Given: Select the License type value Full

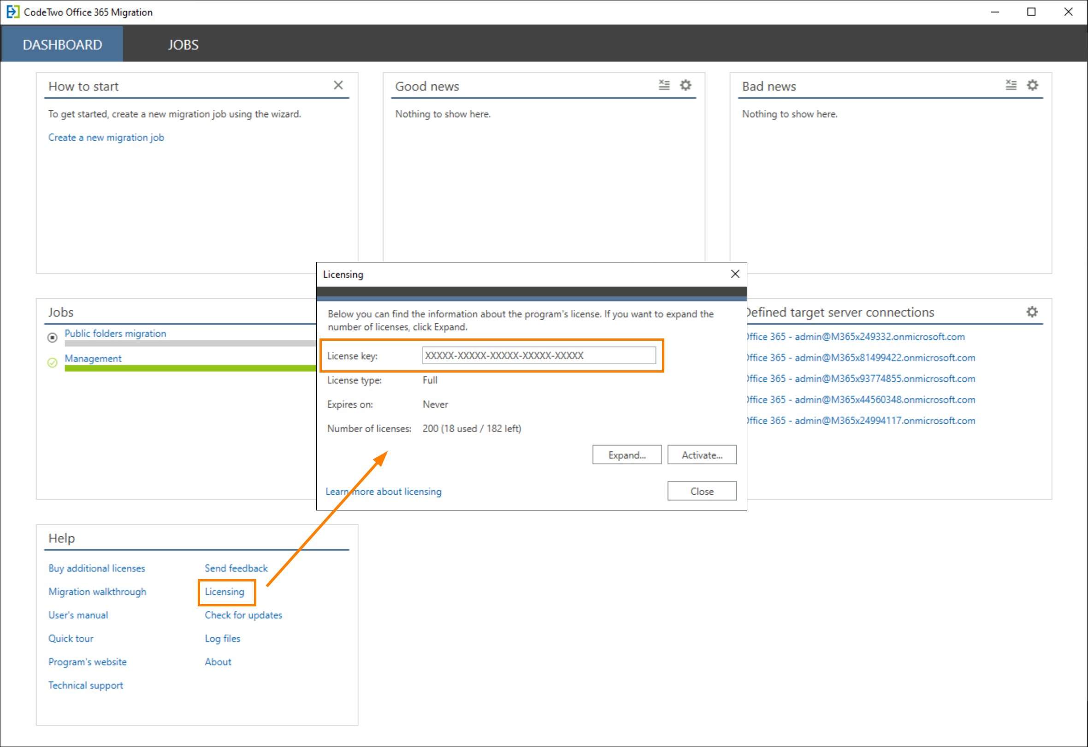Looking at the screenshot, I should tap(430, 380).
